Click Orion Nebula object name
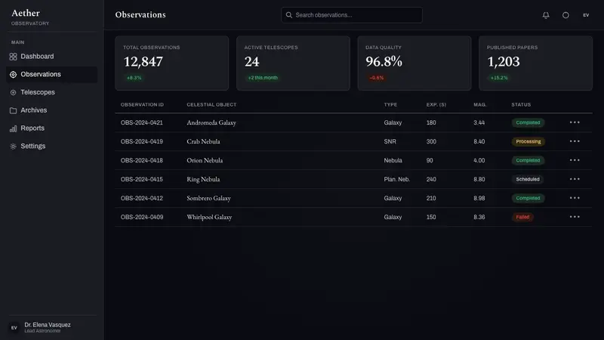This screenshot has width=604, height=340. [x=205, y=160]
